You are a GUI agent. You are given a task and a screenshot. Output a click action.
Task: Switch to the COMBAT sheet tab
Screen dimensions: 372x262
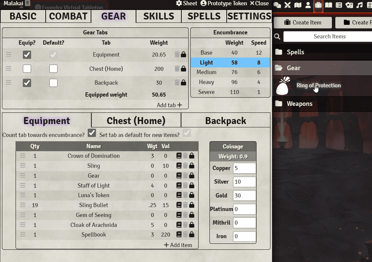(x=68, y=16)
